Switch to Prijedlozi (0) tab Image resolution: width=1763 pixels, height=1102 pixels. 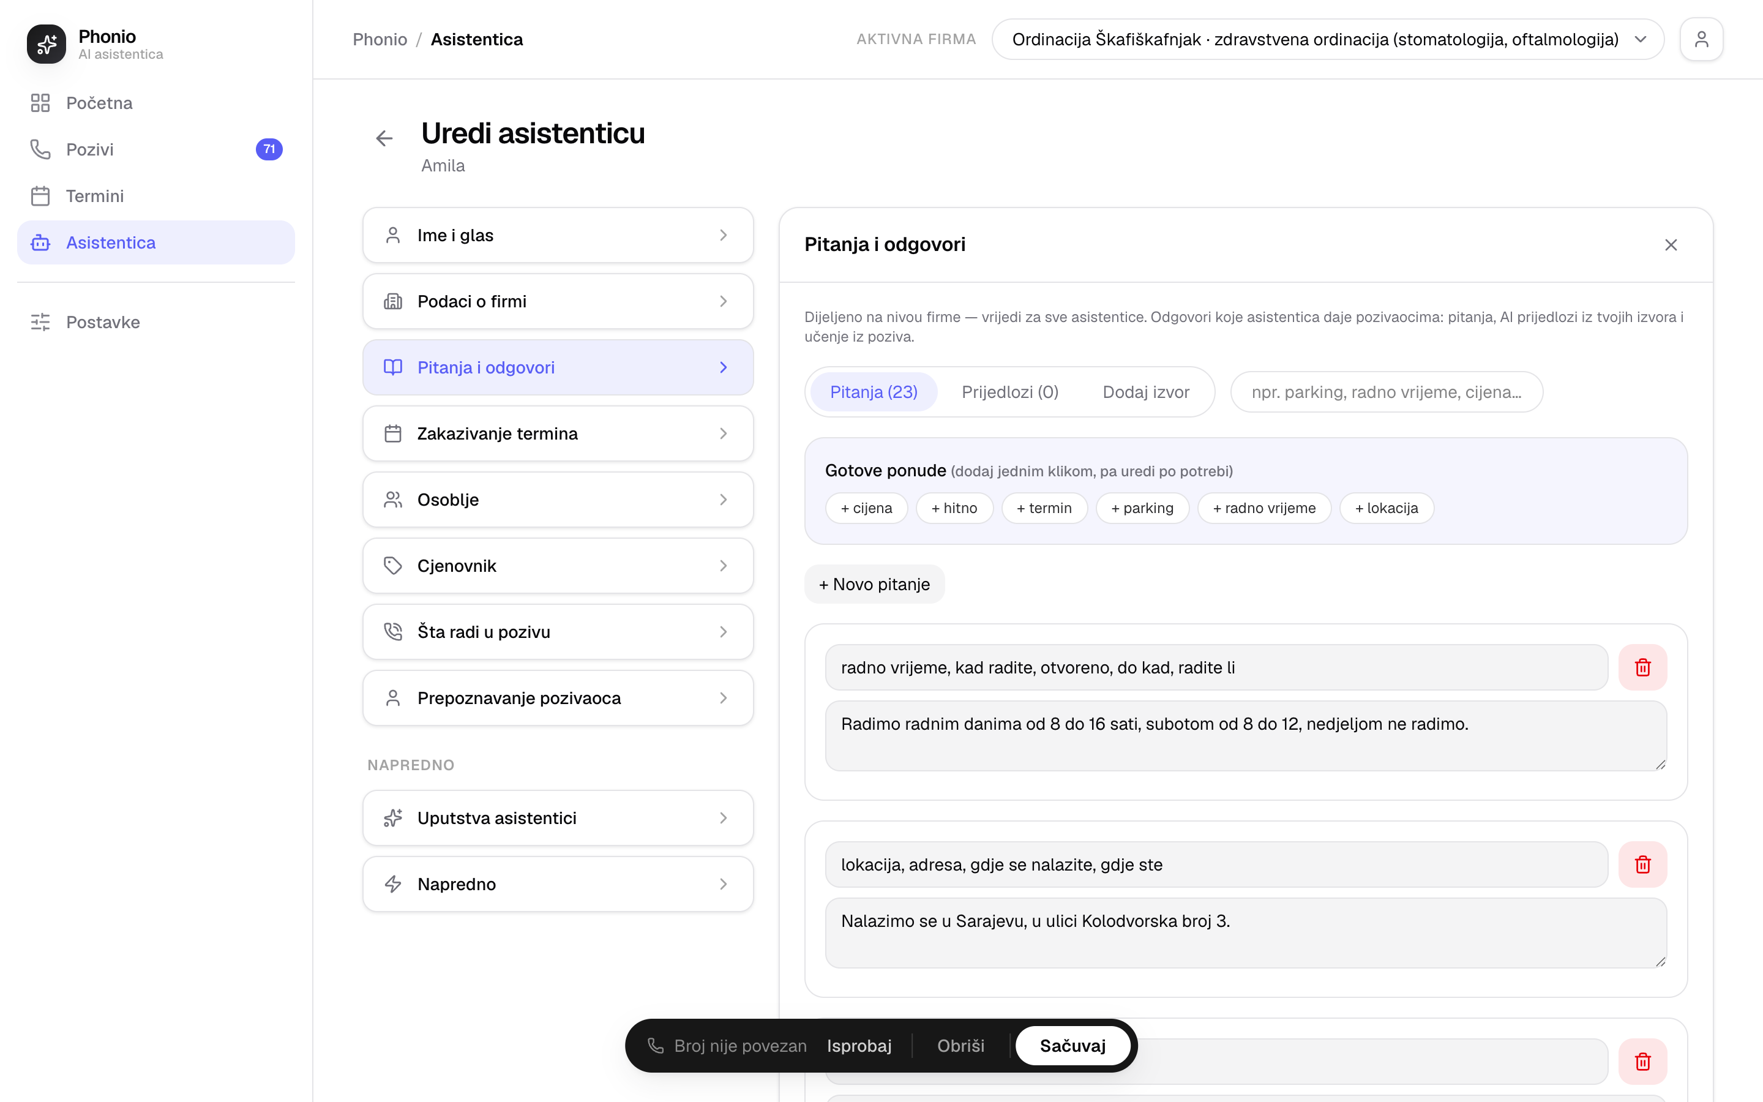pos(1009,392)
